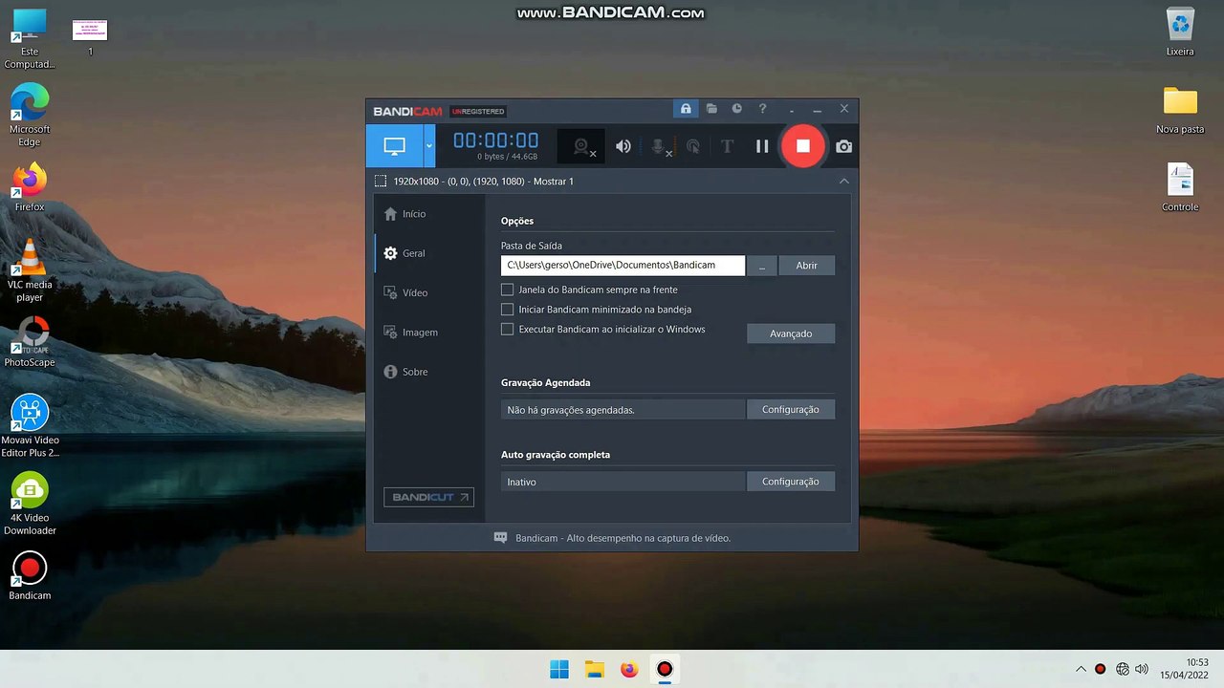Click the text overlay T icon
Screen dimensions: 1224x688
727,146
